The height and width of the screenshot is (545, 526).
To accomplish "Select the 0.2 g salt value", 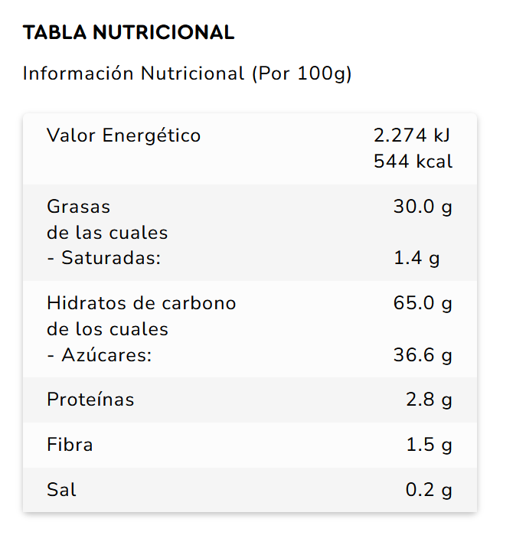I will coord(429,490).
